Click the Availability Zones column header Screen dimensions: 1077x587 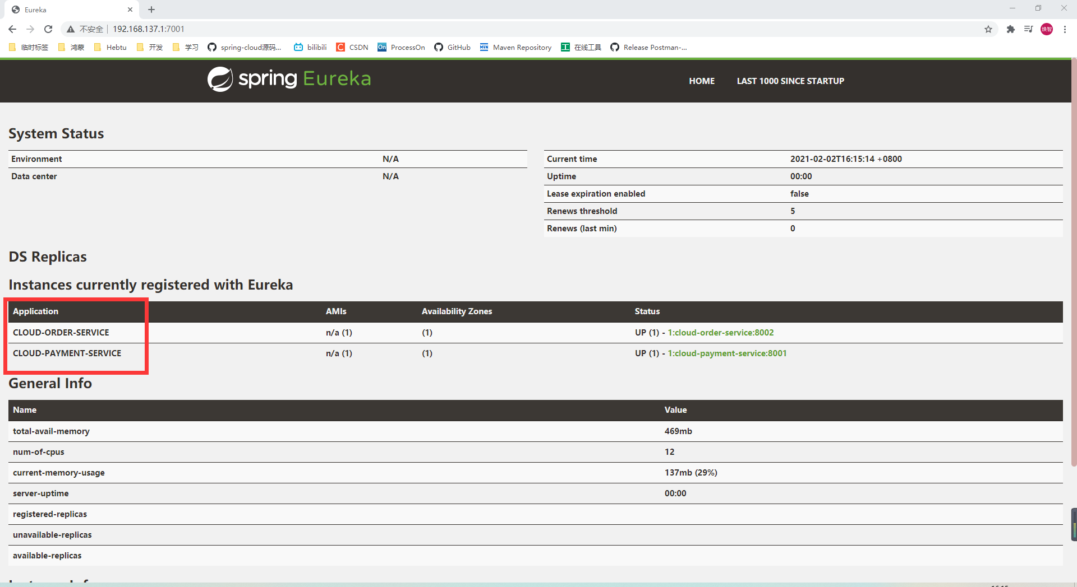457,311
